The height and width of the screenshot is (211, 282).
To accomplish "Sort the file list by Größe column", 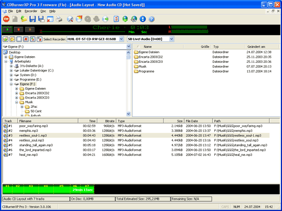I will 197,46.
